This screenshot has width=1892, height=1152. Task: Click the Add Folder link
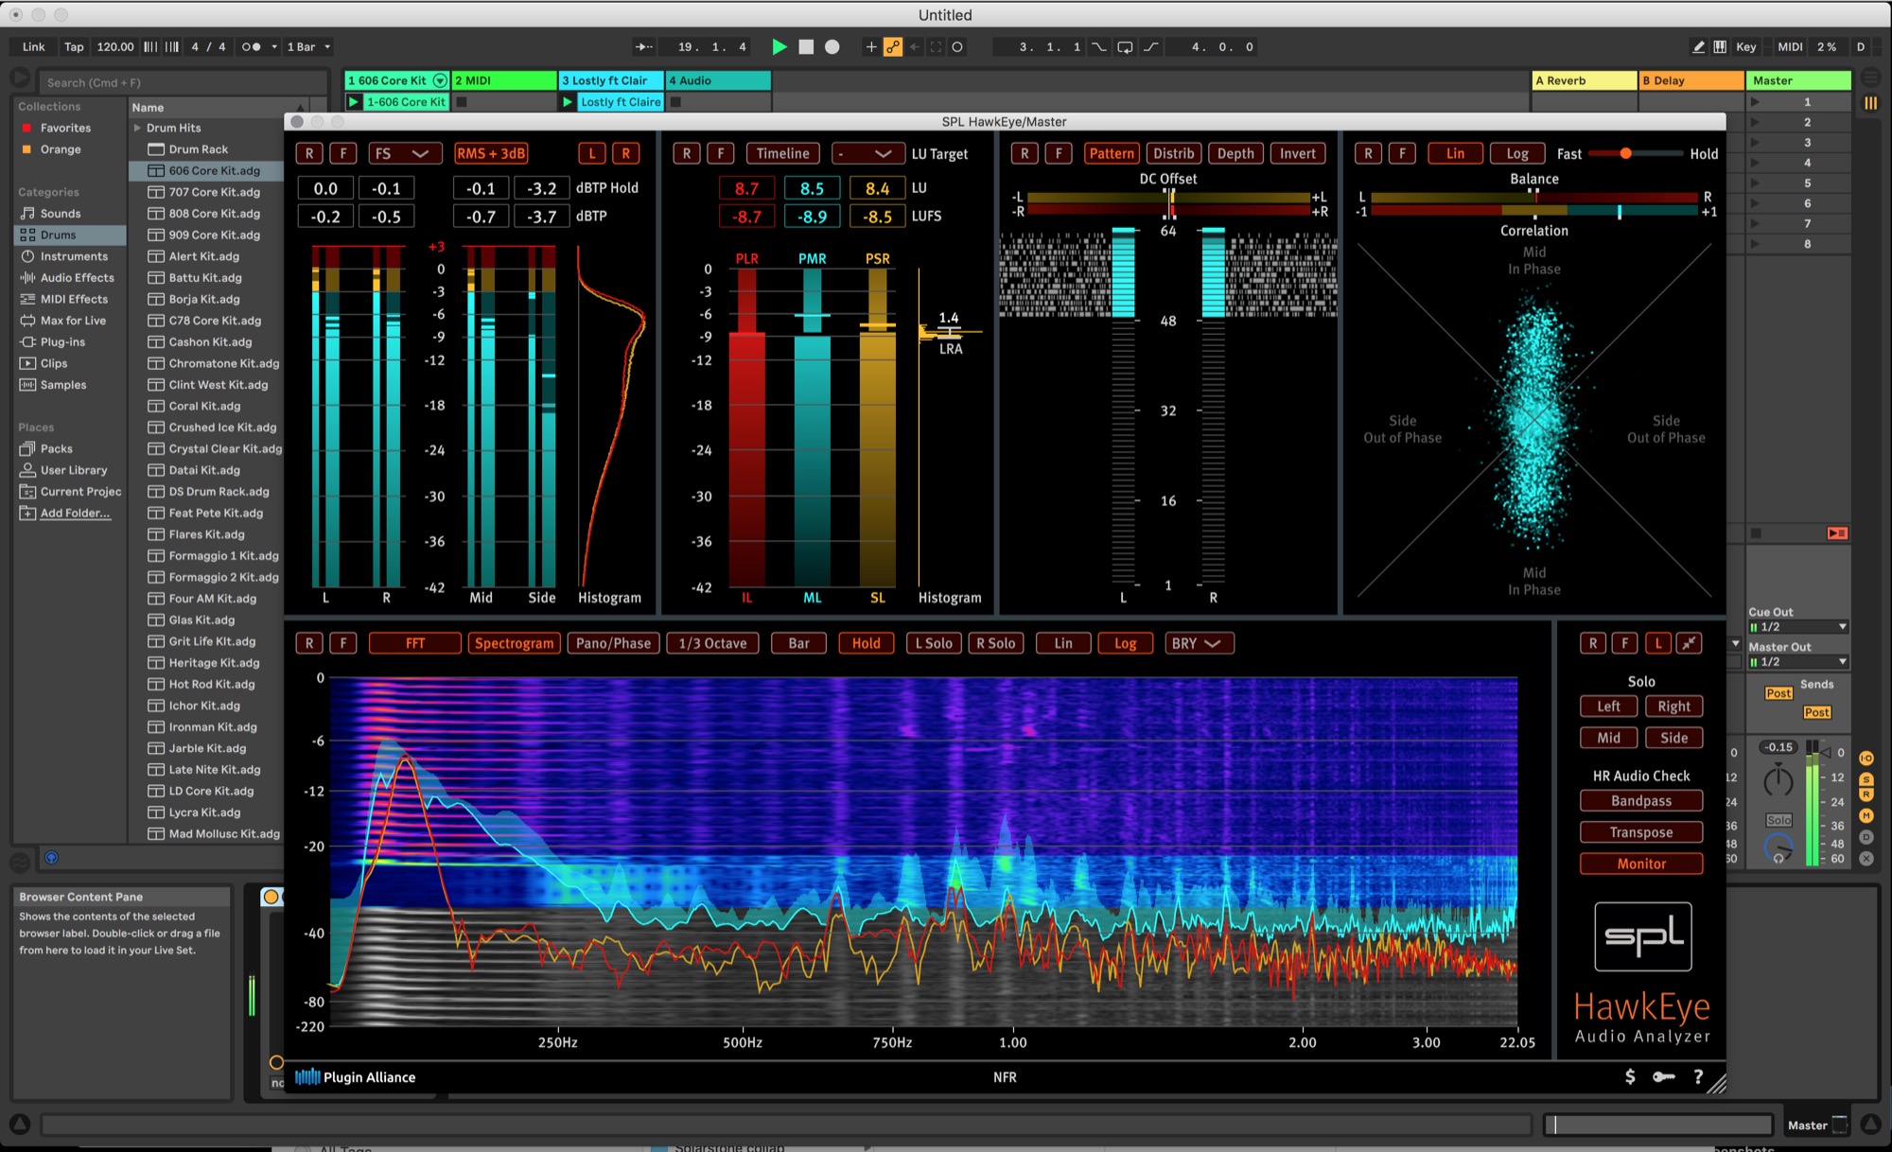click(x=75, y=513)
